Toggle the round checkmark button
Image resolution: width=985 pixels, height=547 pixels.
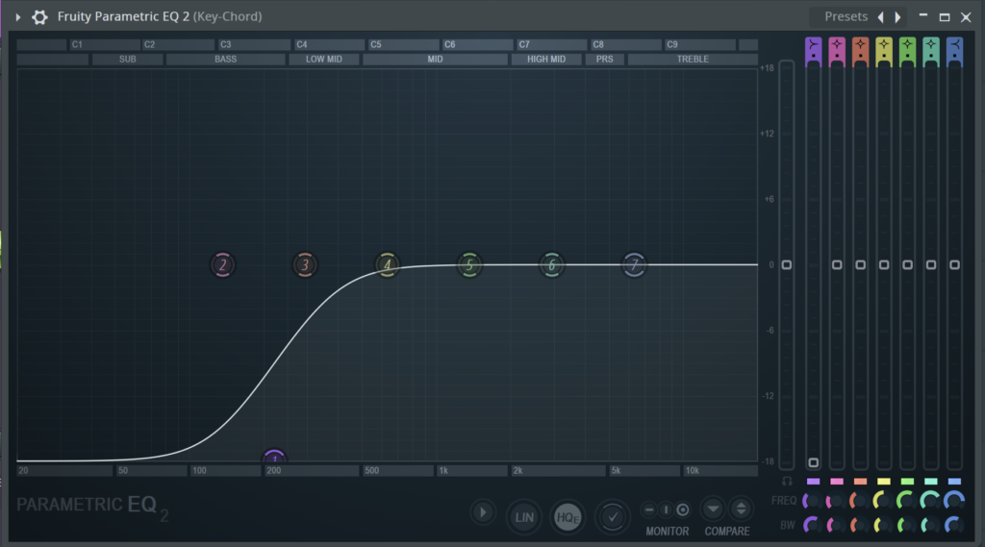tap(613, 517)
